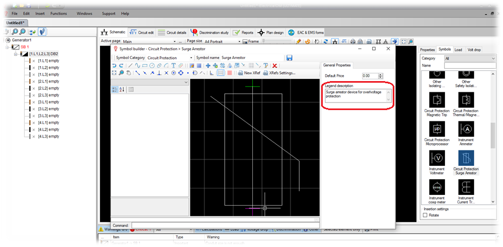Sort properties alphabetically with A-Z icon
Viewport: 503px width, 247px height.
(x=122, y=90)
